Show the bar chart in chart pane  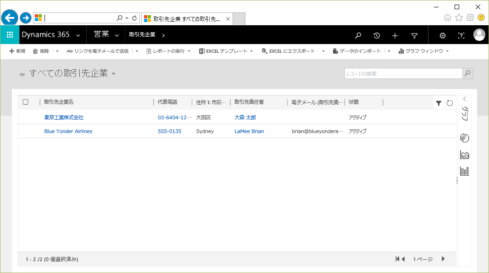[x=464, y=171]
